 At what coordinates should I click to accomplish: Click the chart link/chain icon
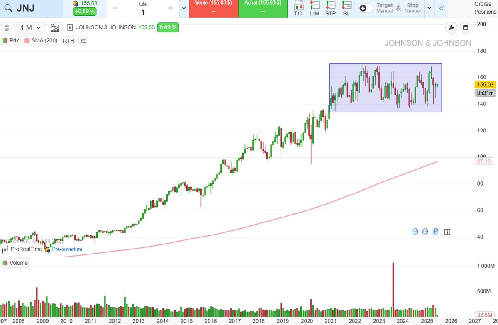[7, 28]
